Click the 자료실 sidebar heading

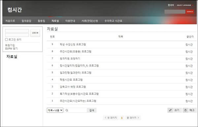[12, 56]
